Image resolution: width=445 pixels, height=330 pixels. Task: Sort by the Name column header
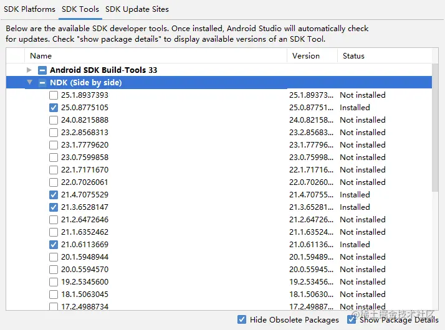(x=156, y=56)
